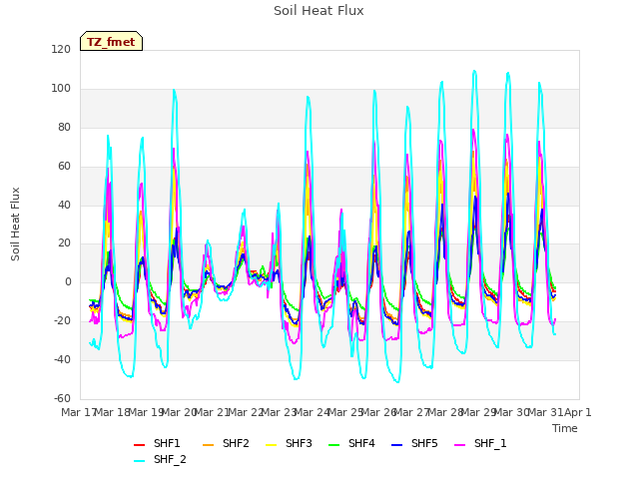Click the -60 y-axis tick label

[x=62, y=398]
